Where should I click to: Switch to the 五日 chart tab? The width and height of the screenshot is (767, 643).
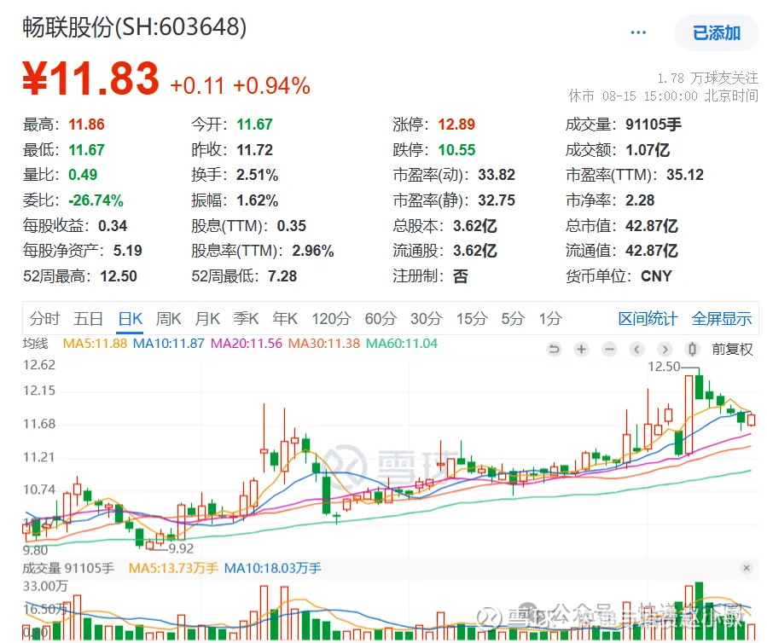(x=88, y=319)
